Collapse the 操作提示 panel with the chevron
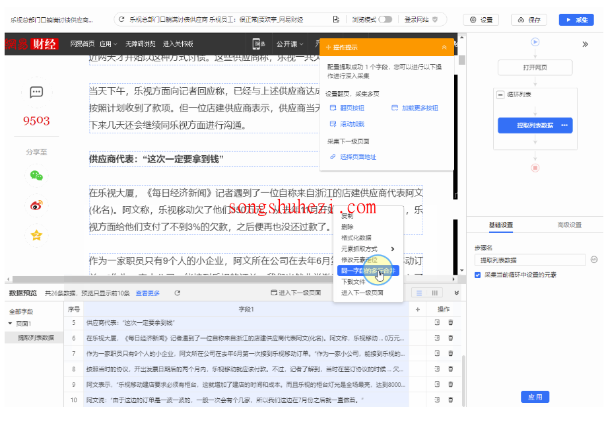The width and height of the screenshot is (604, 424). [444, 47]
